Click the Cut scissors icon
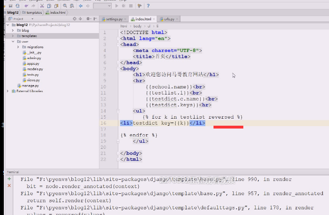The width and height of the screenshot is (329, 215). click(x=42, y=6)
